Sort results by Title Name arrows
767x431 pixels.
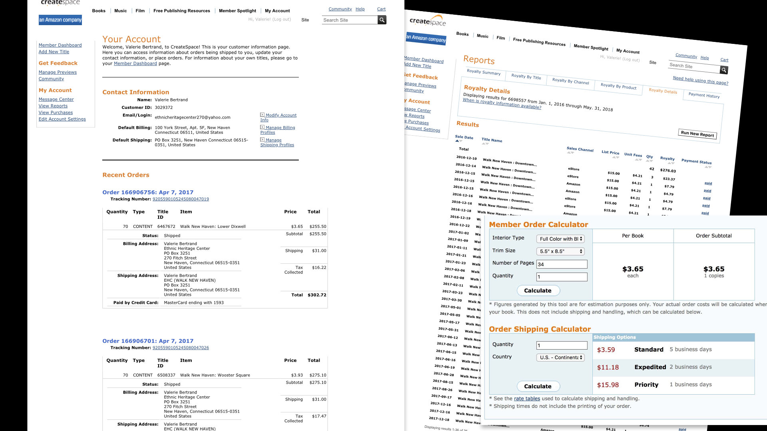tap(485, 144)
